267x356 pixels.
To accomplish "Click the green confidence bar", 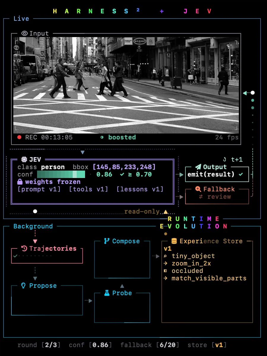I will coord(61,174).
